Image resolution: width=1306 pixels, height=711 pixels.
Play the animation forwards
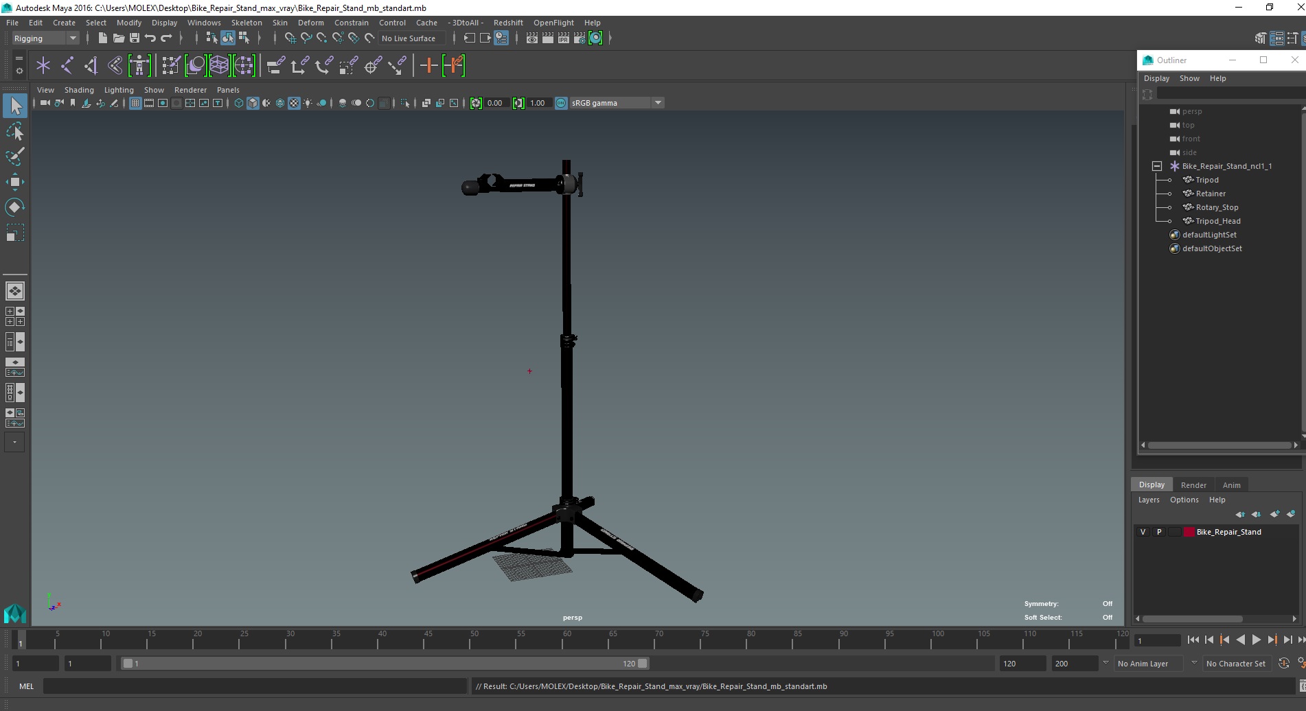tap(1256, 640)
